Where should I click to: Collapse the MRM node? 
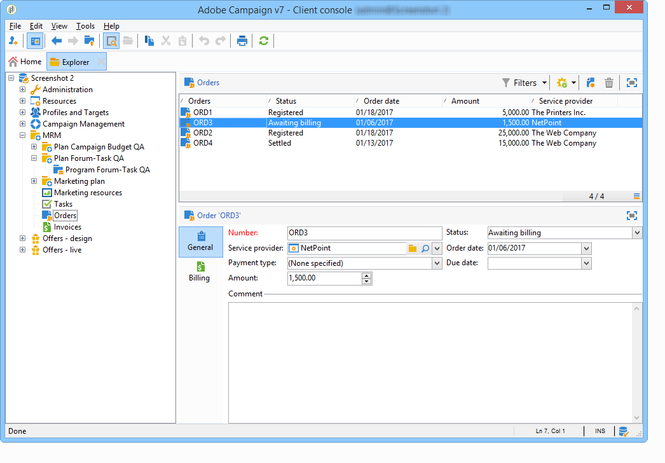[x=22, y=135]
